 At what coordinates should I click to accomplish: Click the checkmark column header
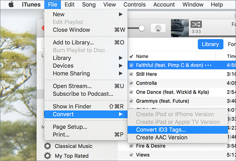click(x=131, y=56)
